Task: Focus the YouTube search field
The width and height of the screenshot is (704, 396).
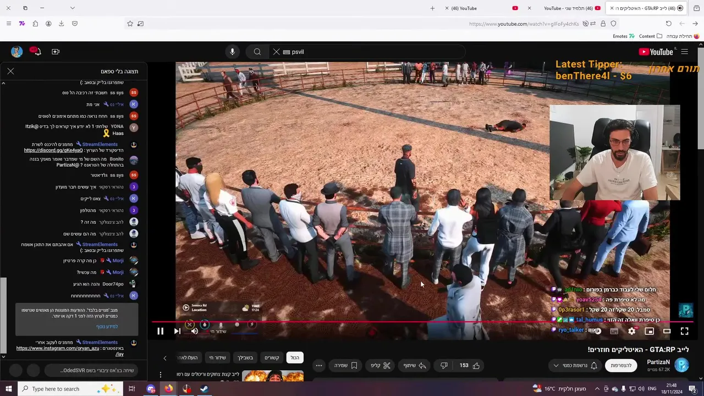Action: click(374, 52)
